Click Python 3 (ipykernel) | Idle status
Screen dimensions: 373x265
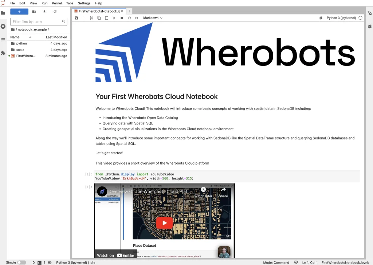pyautogui.click(x=76, y=262)
